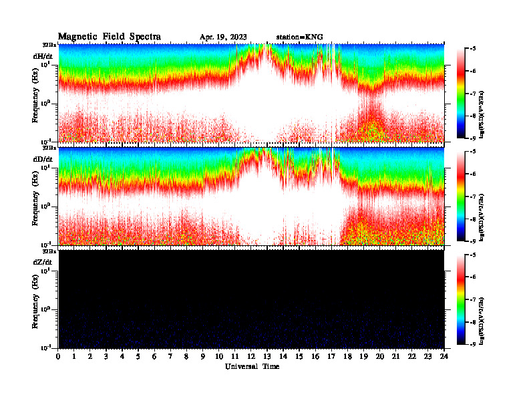Click hour tick label "20" on time axis
The image size is (529, 409).
pyautogui.click(x=380, y=357)
